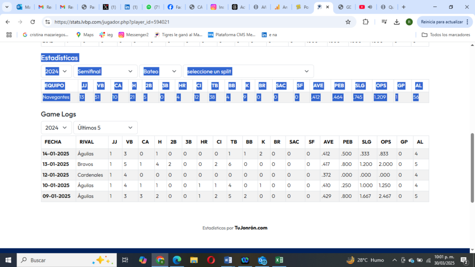Bookmark this page with the star icon

[x=348, y=22]
